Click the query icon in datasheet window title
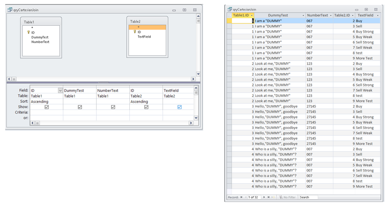This screenshot has height=206, width=390. tap(230, 9)
